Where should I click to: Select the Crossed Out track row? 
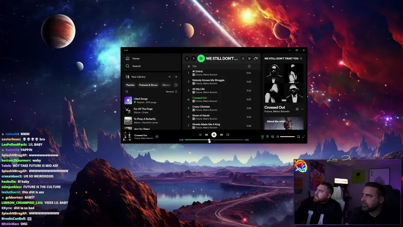point(221,99)
